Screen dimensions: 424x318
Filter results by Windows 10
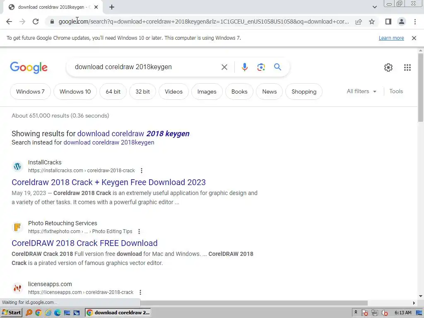[75, 92]
